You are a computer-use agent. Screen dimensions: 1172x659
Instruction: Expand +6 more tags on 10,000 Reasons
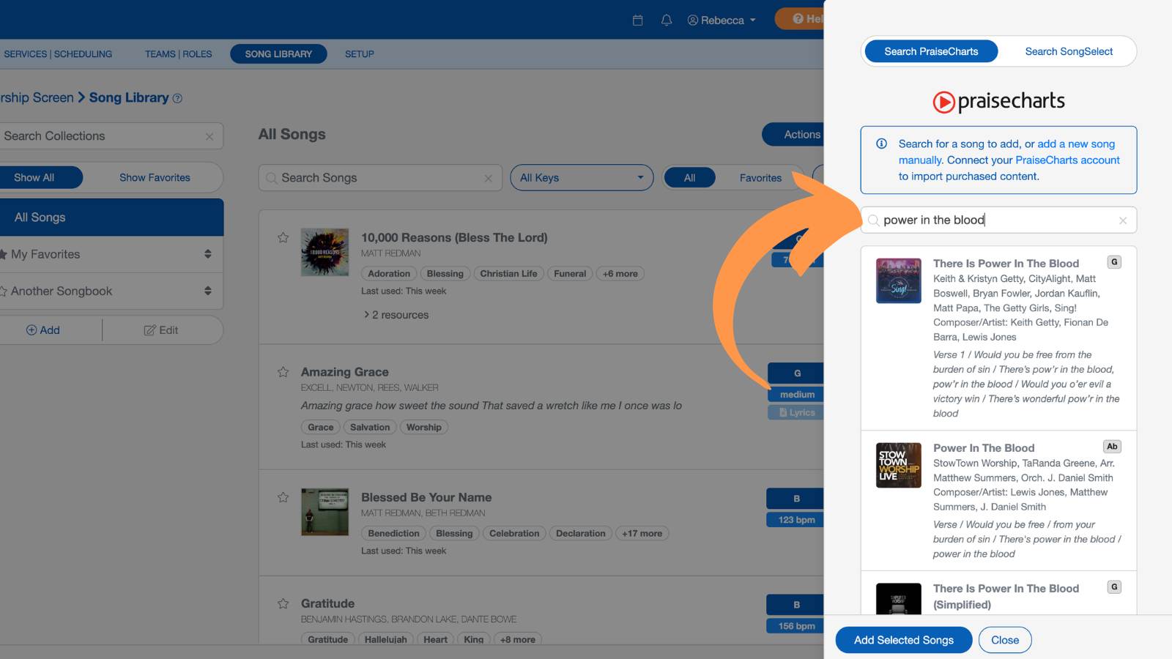coord(620,274)
